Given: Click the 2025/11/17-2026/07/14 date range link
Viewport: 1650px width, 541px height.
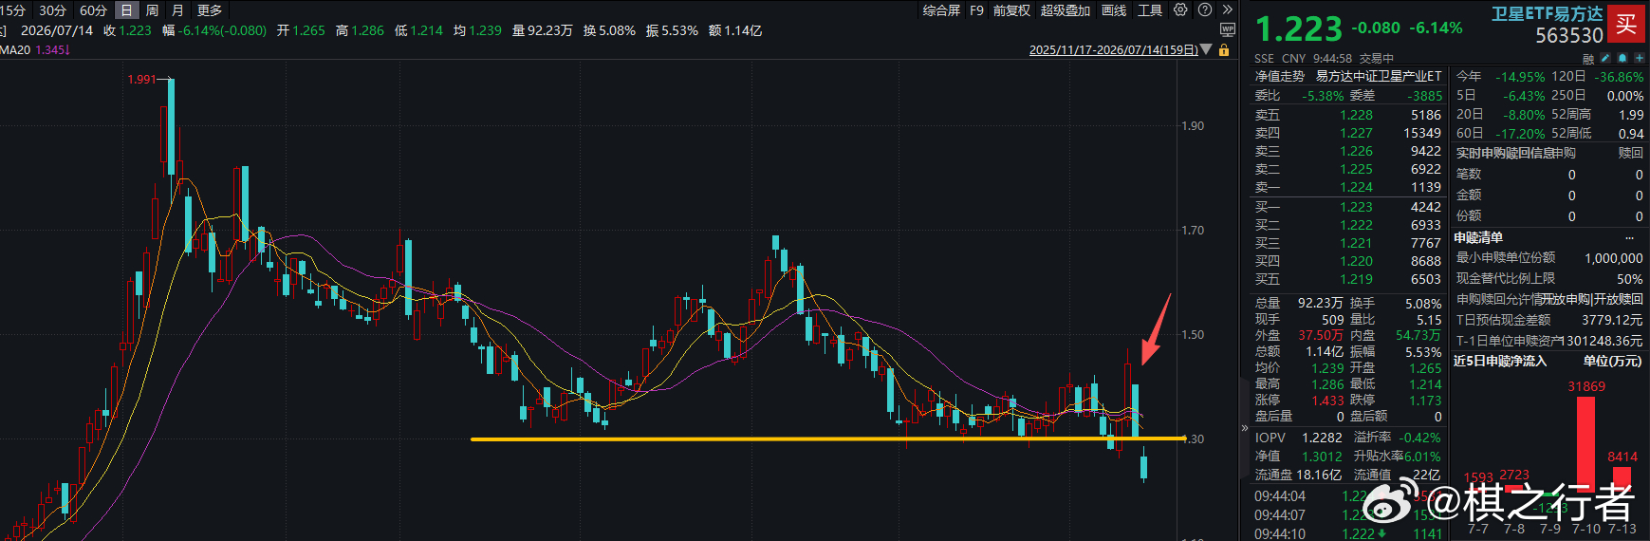Looking at the screenshot, I should pos(1113,49).
